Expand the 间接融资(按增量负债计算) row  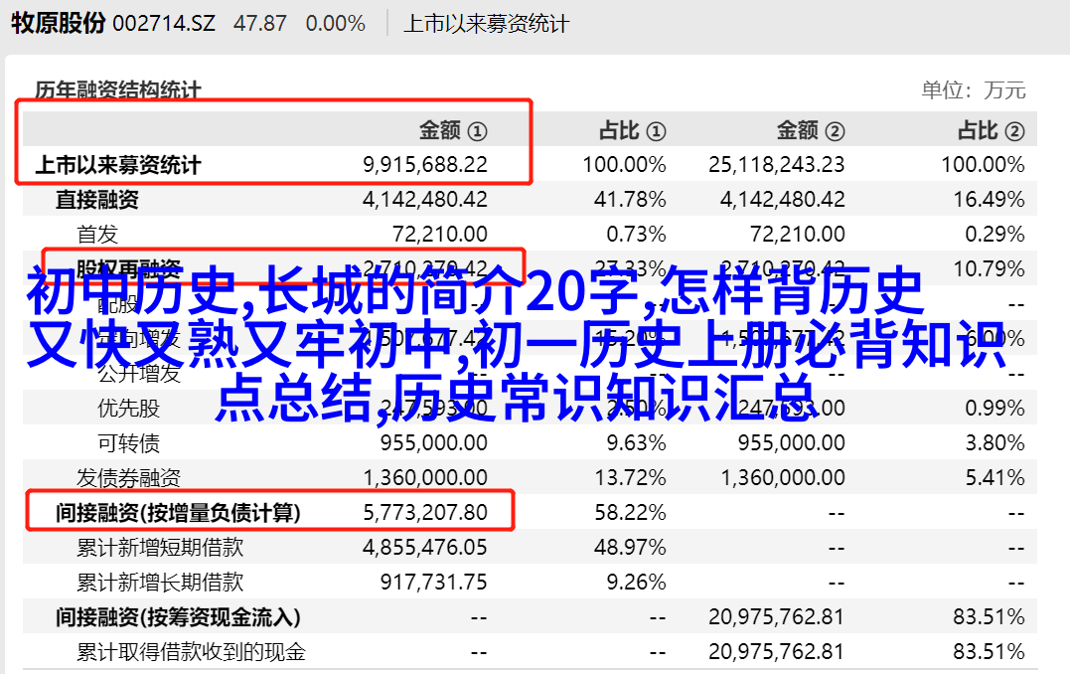(x=178, y=513)
